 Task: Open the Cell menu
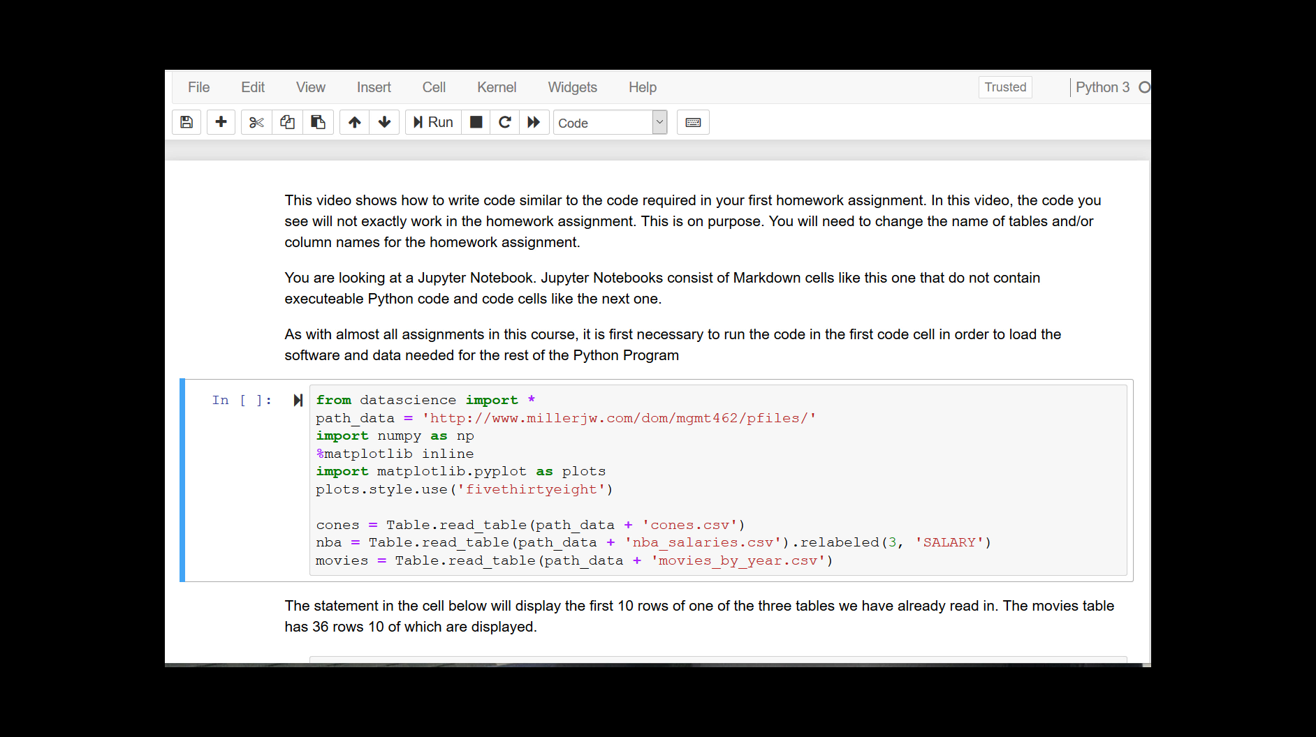pos(433,87)
